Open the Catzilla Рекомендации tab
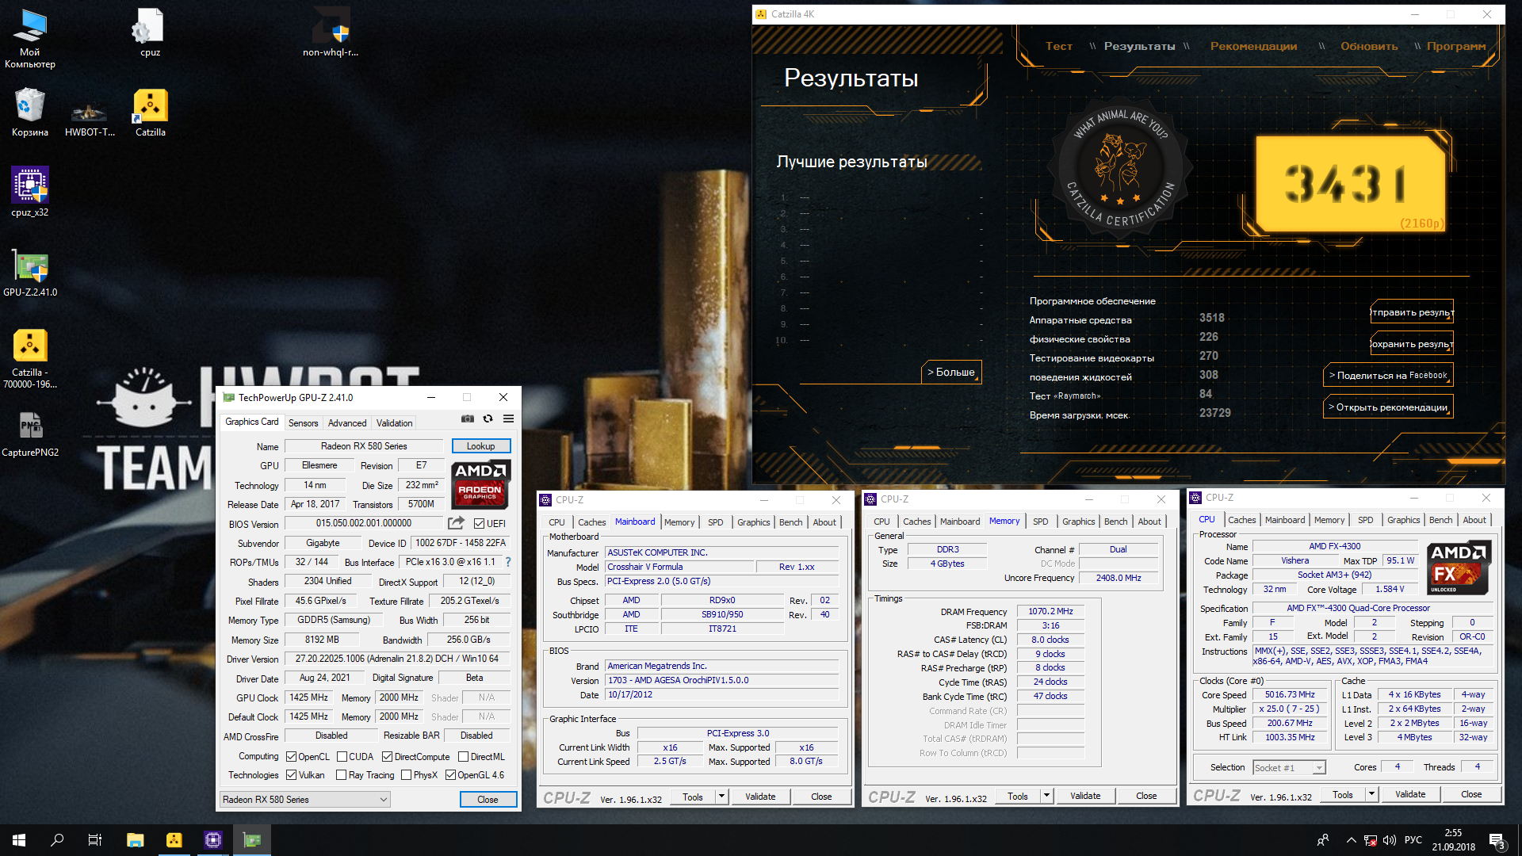Screen dimensions: 1522x856 [1253, 46]
